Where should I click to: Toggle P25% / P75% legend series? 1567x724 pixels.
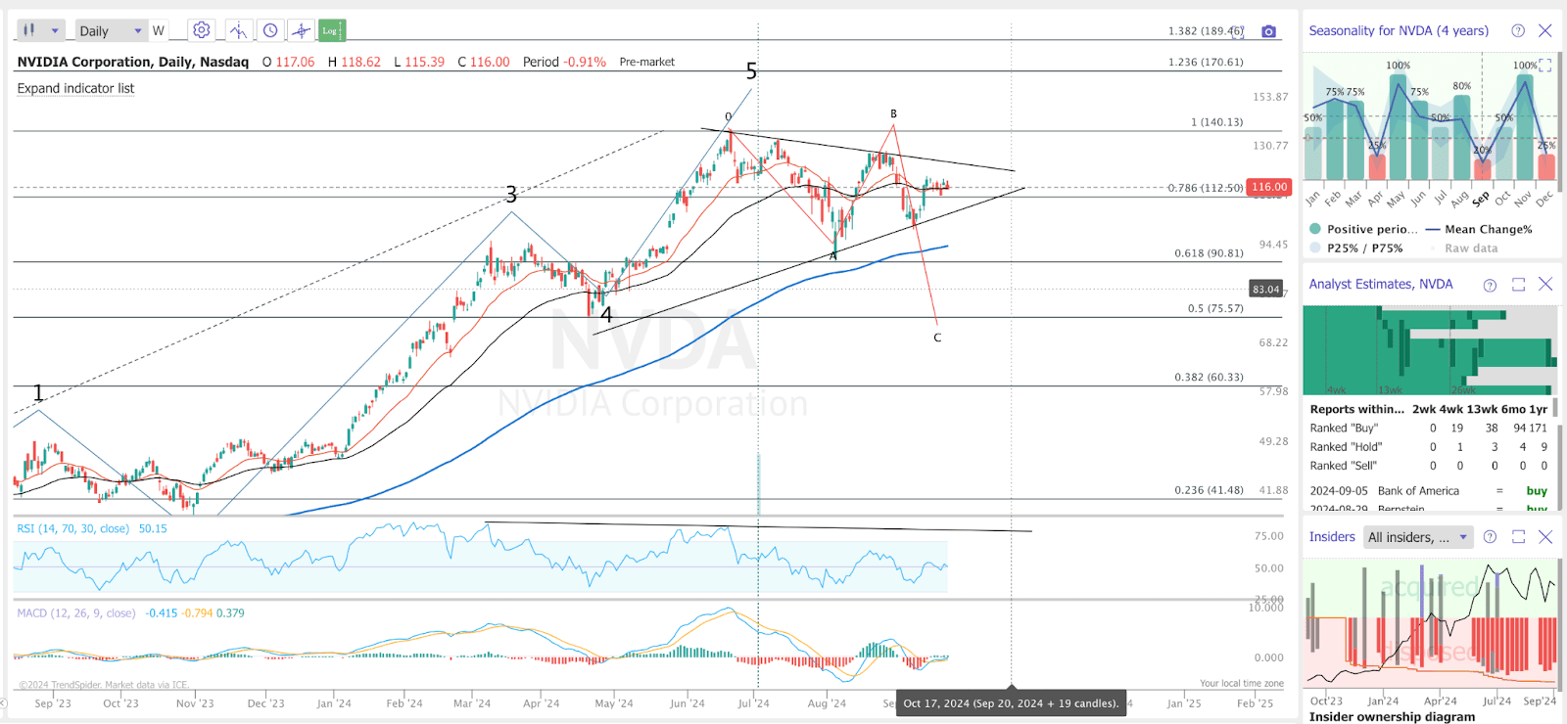1355,249
